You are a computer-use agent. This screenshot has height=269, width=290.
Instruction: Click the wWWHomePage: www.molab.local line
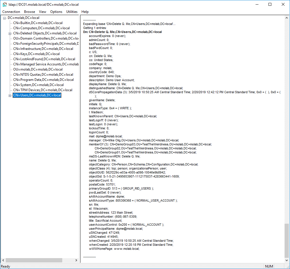click(114, 249)
